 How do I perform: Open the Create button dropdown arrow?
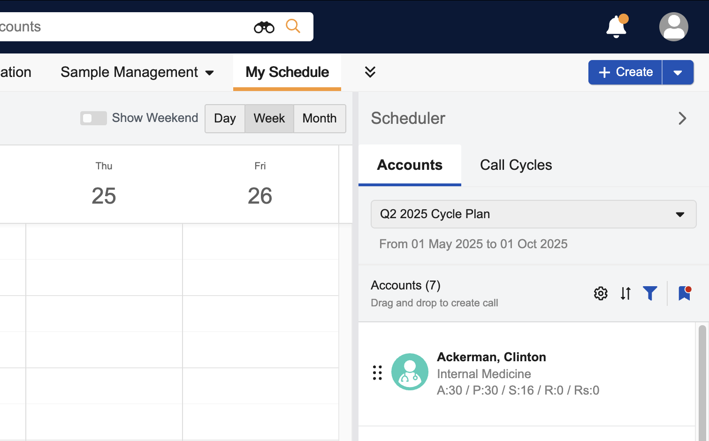click(678, 72)
